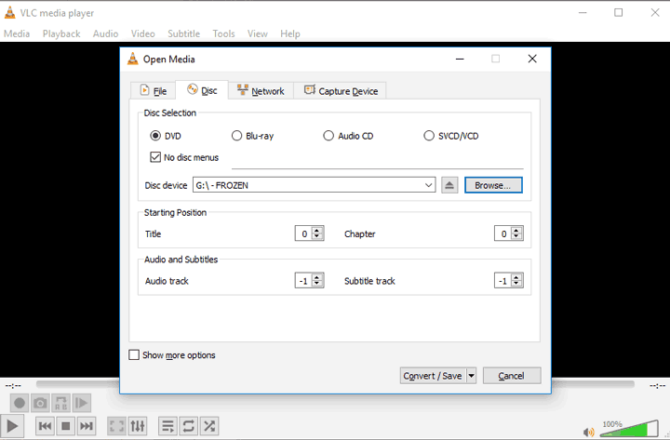Viewport: 670px width, 440px height.
Task: Take a snapshot with camera icon
Action: point(40,403)
